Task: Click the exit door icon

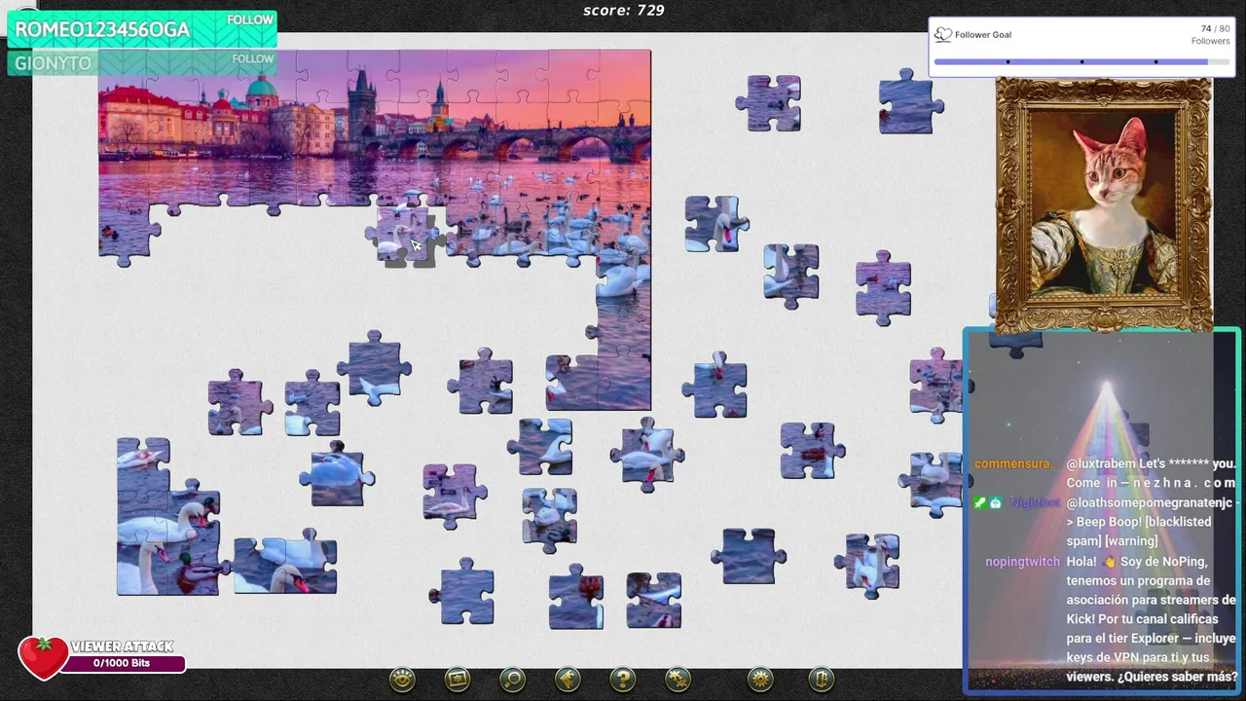Action: (x=821, y=680)
